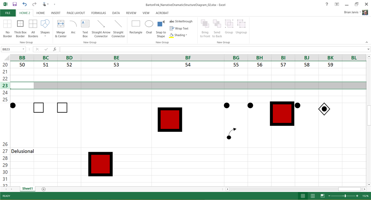This screenshot has height=200, width=371.
Task: Click Bring to Front
Action: coord(205,29)
